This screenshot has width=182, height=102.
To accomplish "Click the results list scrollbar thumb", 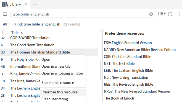I will 100,70.
